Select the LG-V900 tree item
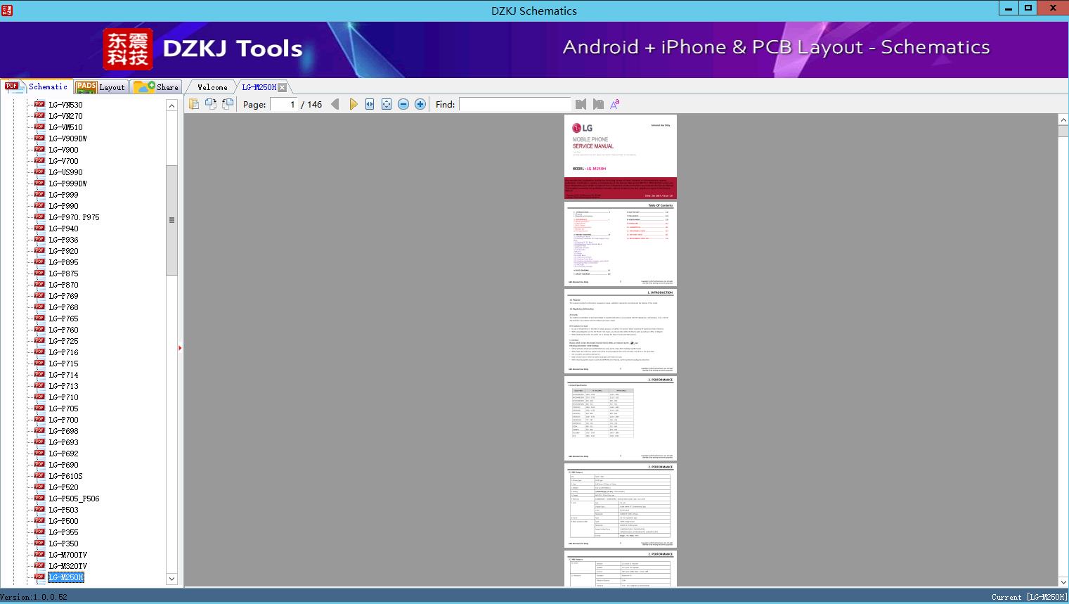 pyautogui.click(x=63, y=150)
